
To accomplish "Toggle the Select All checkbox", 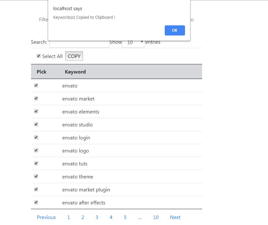I will (x=39, y=56).
